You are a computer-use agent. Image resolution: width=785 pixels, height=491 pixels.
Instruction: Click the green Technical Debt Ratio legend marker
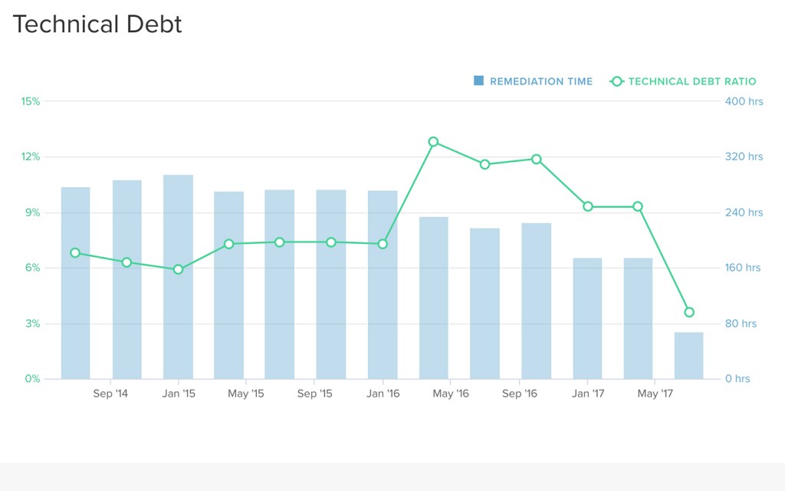pos(616,81)
